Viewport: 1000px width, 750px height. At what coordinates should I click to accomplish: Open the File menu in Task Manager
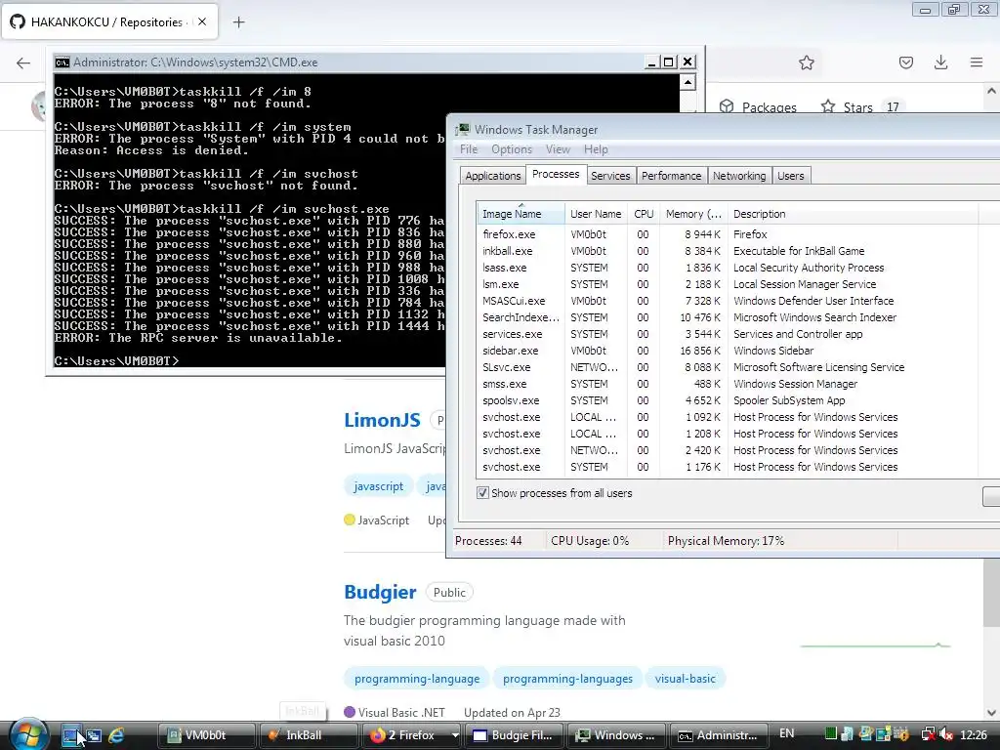coord(469,149)
